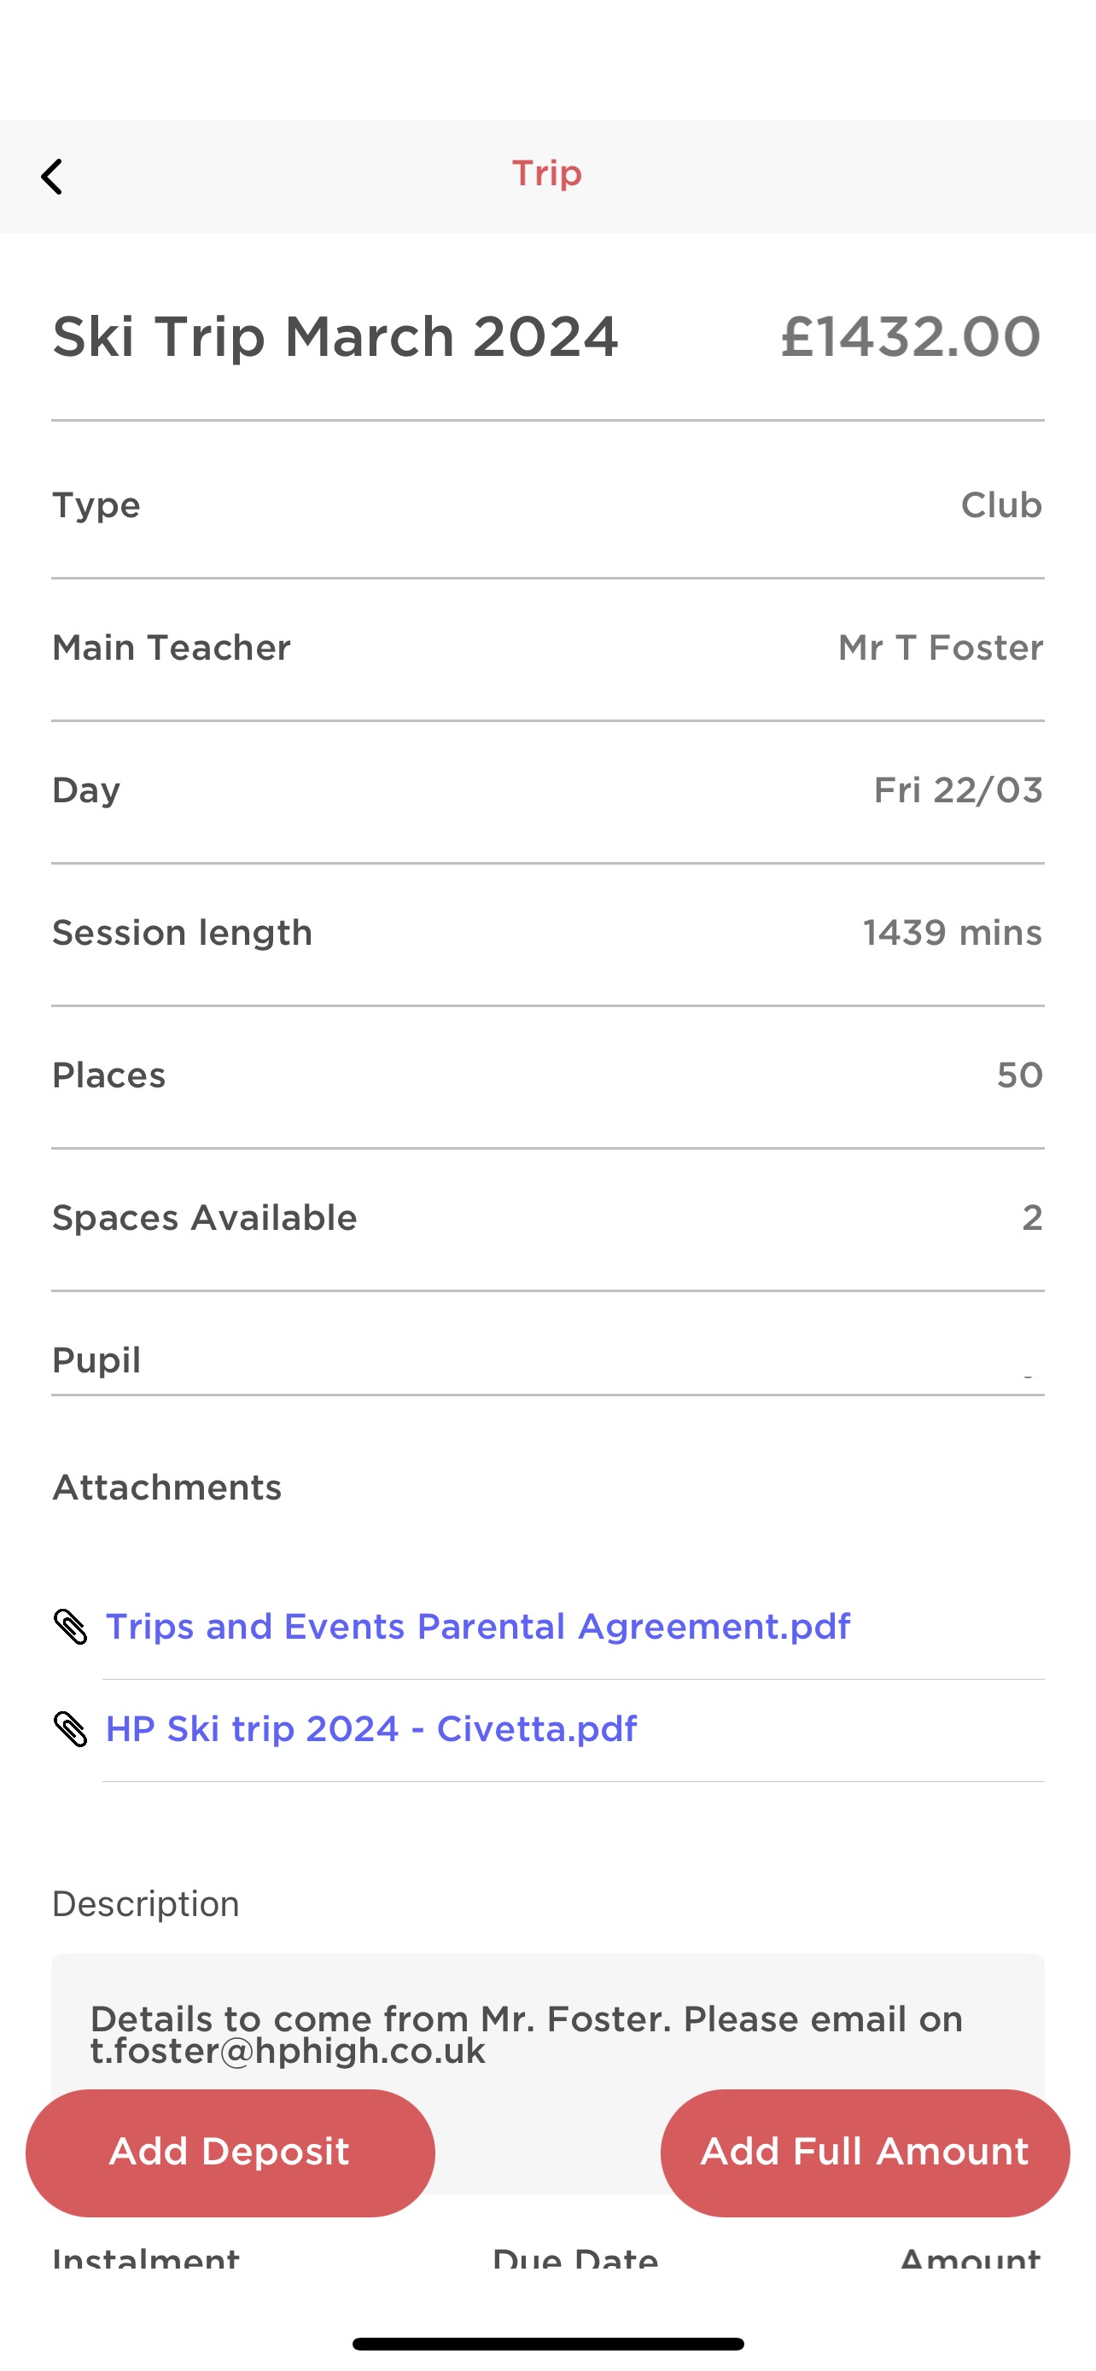Select the Pupil field
Viewport: 1096px width, 2371px height.
pyautogui.click(x=547, y=1360)
